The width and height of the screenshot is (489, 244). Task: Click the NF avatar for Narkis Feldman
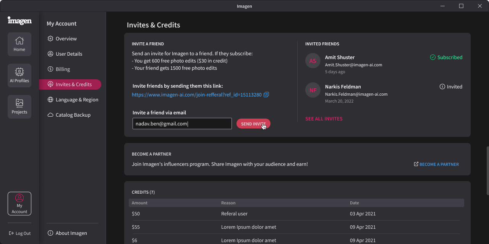point(313,90)
